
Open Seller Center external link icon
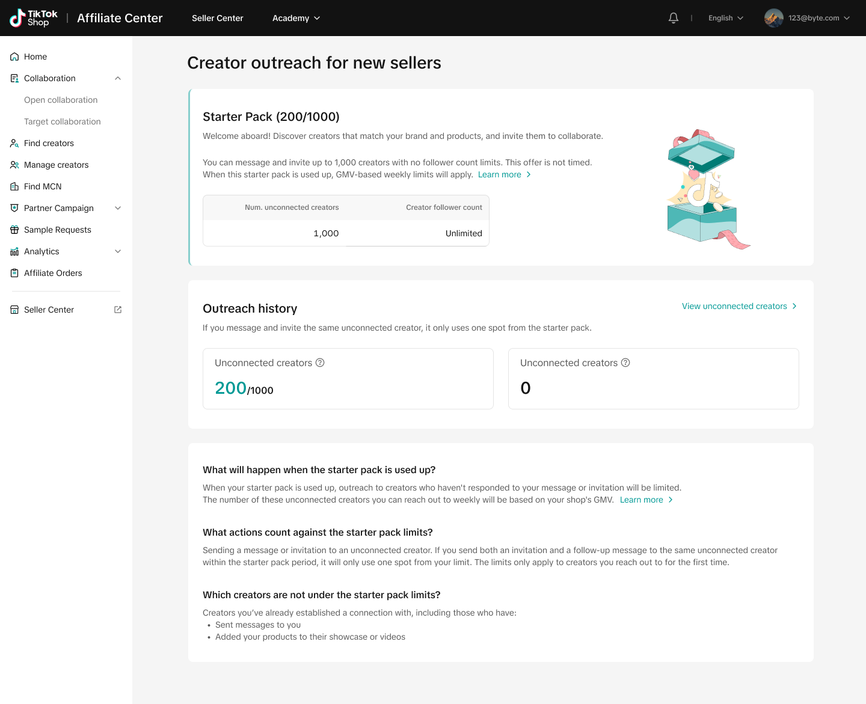118,310
